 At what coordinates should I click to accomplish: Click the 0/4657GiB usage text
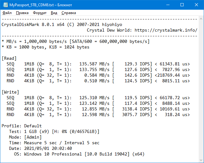coord(83,132)
